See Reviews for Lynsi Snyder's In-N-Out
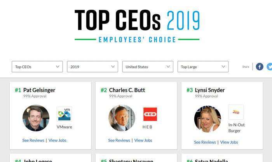 (205, 142)
